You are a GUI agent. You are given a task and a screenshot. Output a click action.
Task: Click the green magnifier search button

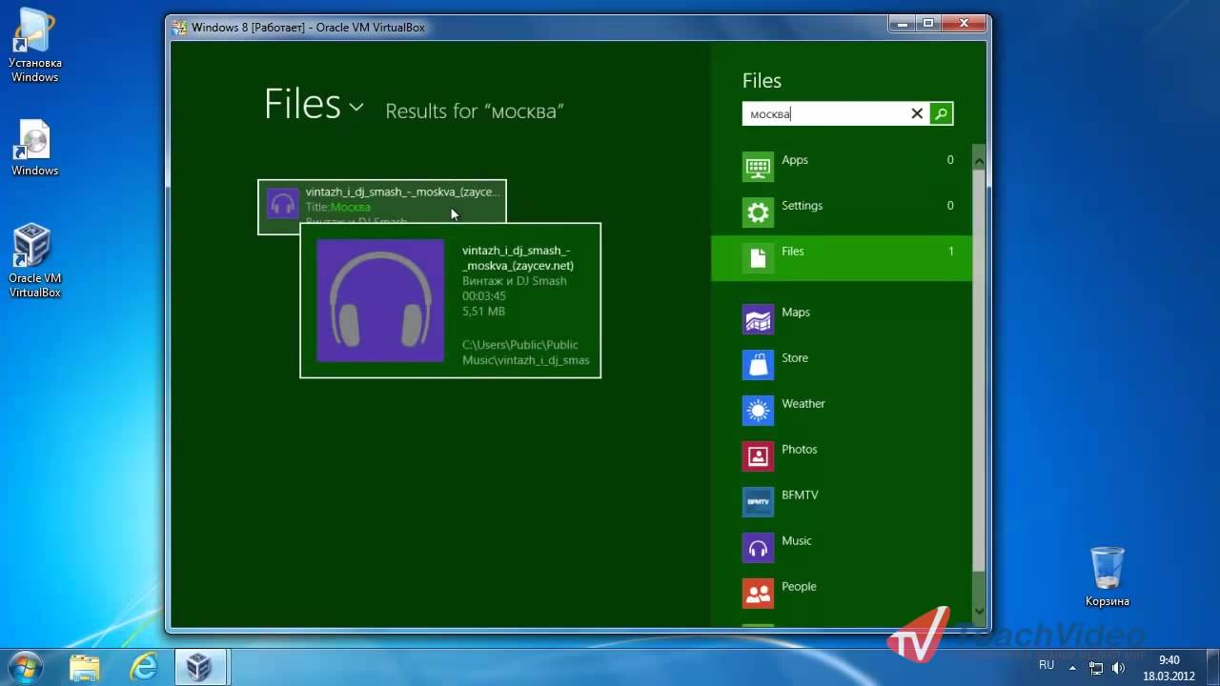tap(941, 114)
